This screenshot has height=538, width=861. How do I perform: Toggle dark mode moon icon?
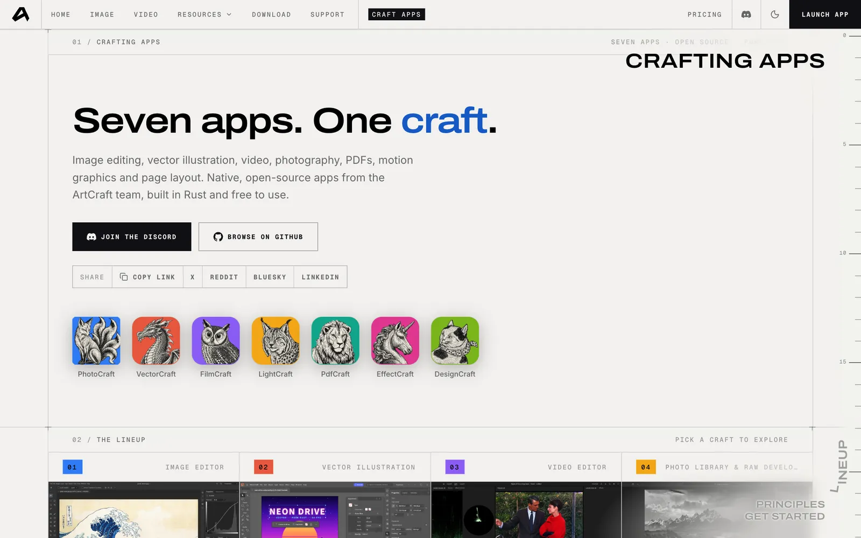click(x=775, y=15)
